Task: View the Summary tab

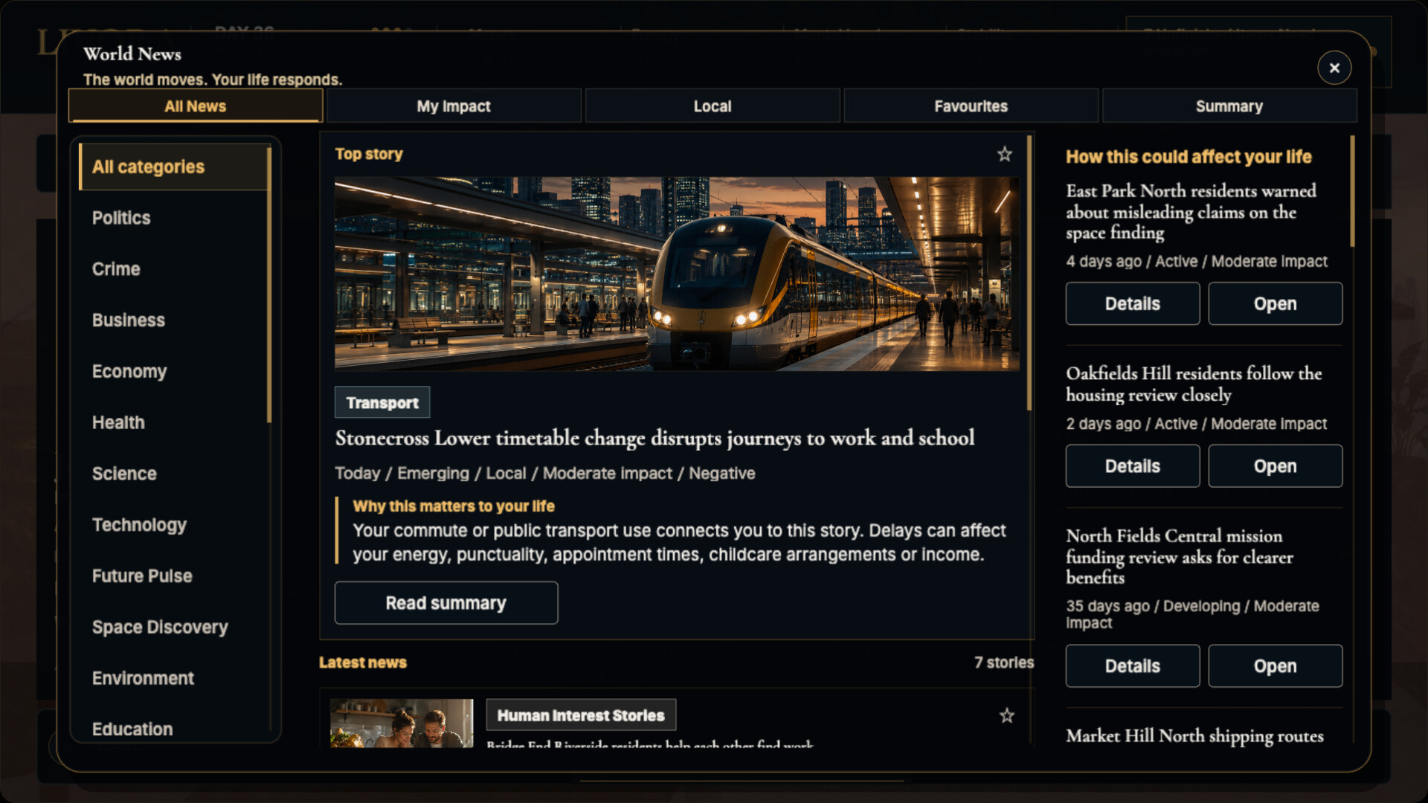Action: (1229, 106)
